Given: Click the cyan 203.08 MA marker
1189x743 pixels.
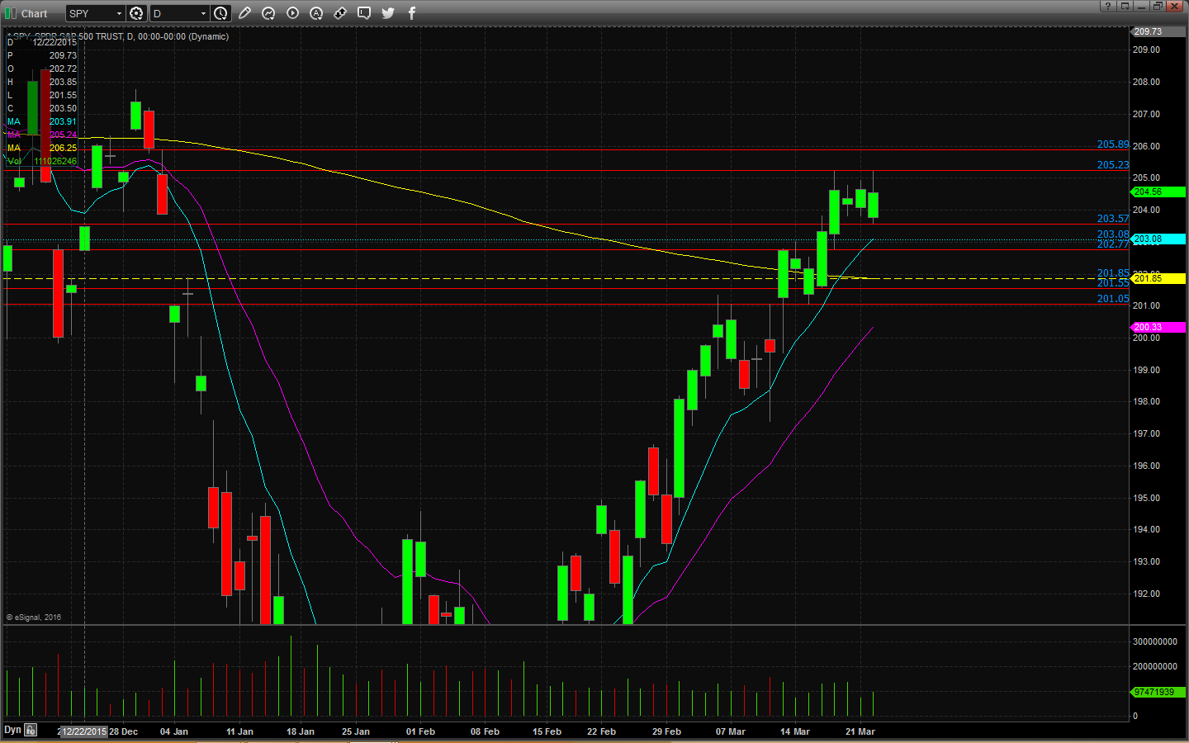Looking at the screenshot, I should [x=1158, y=239].
